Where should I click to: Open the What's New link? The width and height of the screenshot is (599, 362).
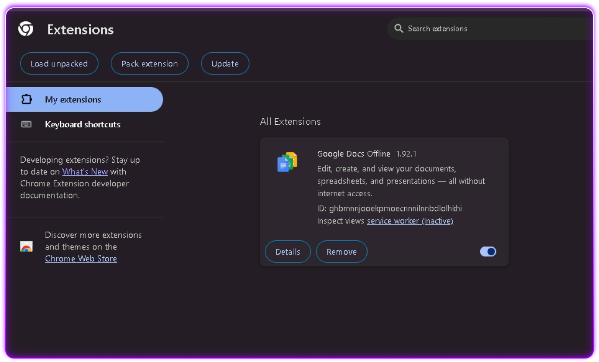85,172
